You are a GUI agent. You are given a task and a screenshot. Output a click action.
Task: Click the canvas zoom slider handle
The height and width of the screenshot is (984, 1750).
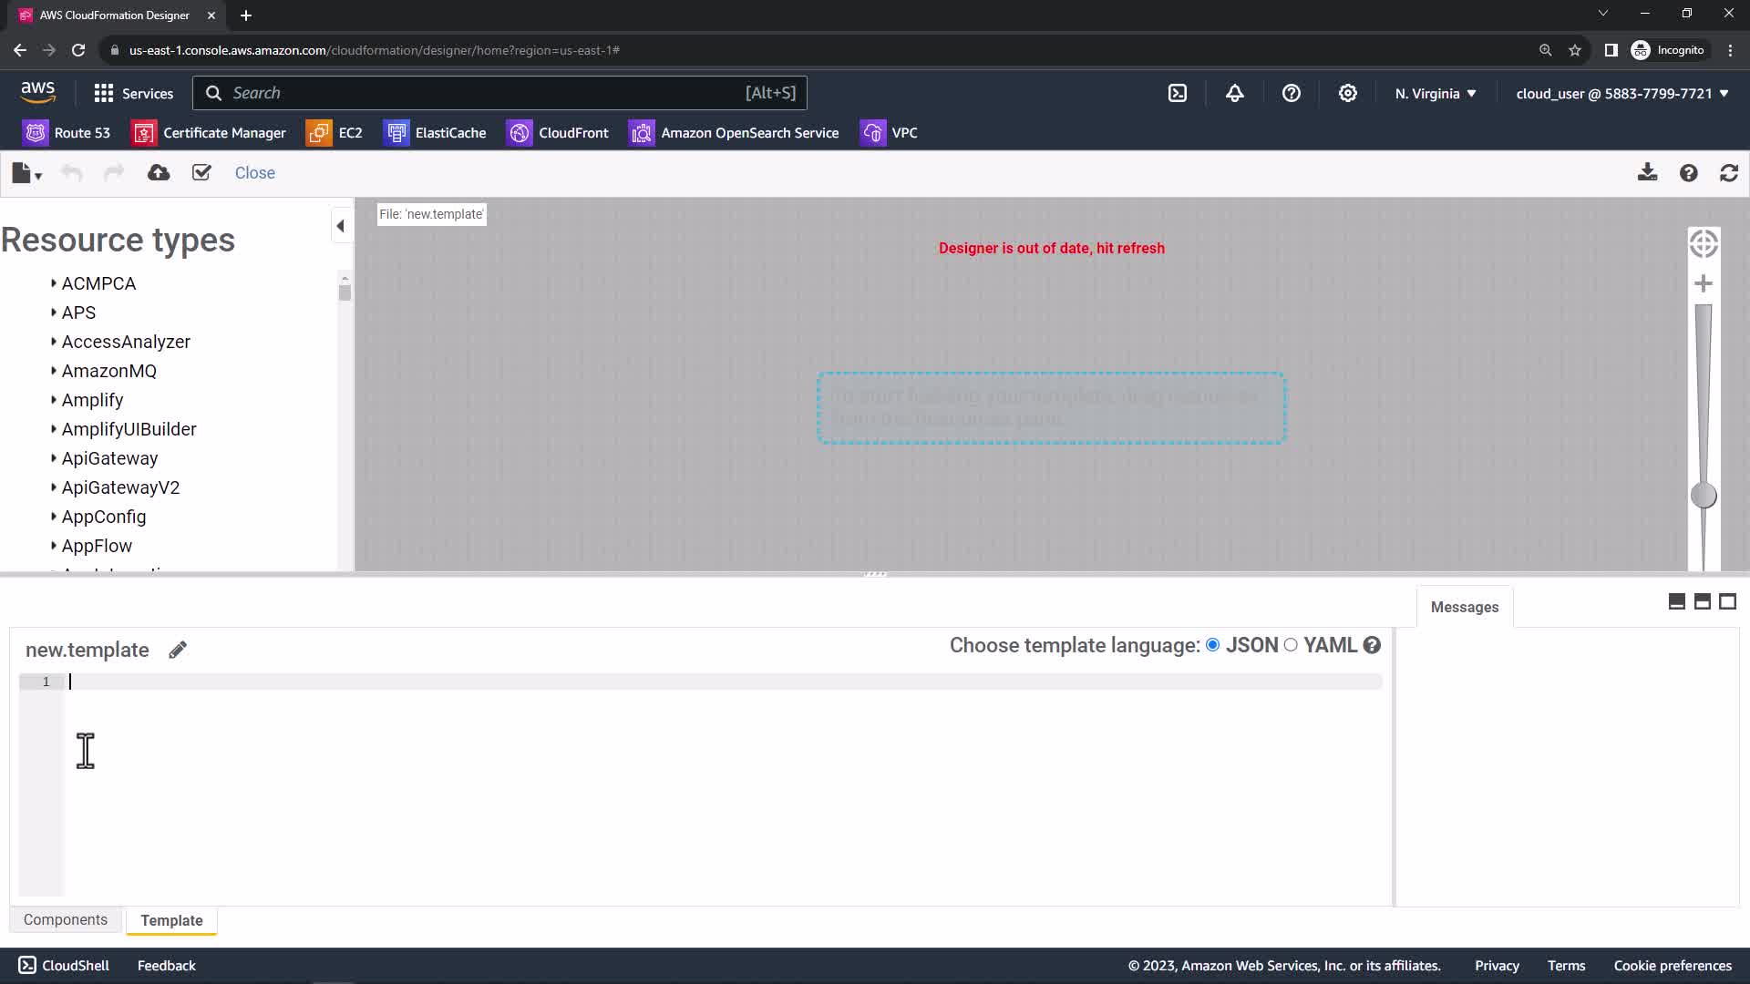1703,496
